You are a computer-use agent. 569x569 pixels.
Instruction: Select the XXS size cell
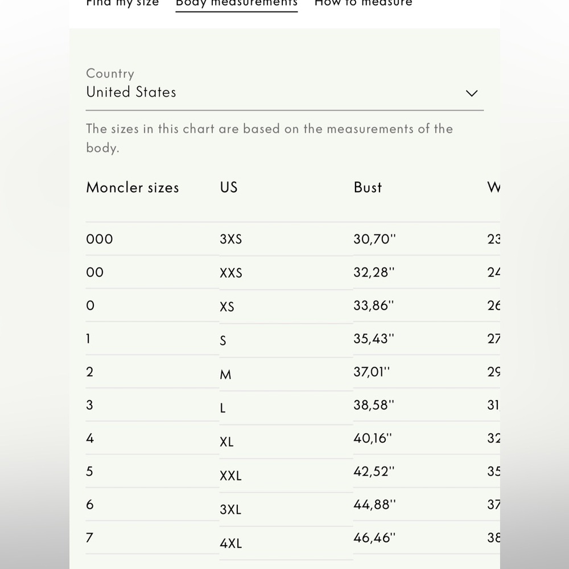(x=231, y=273)
